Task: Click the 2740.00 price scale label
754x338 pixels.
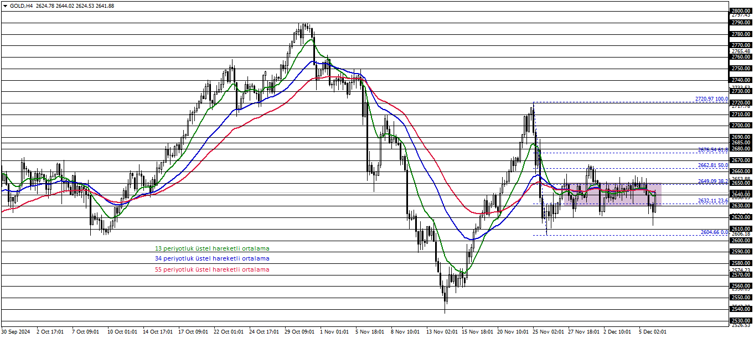Action: (x=741, y=80)
